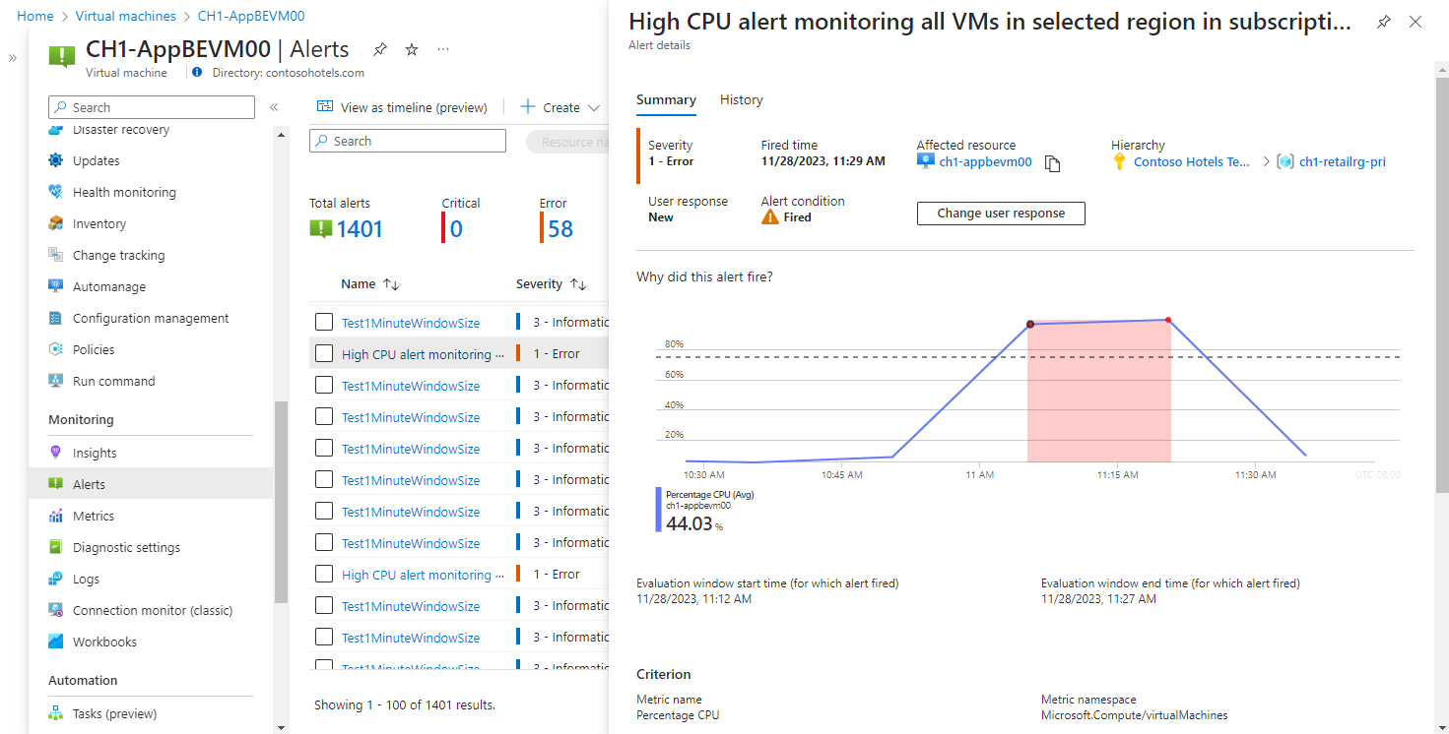Click the Connection monitor (classic) icon

coord(56,610)
